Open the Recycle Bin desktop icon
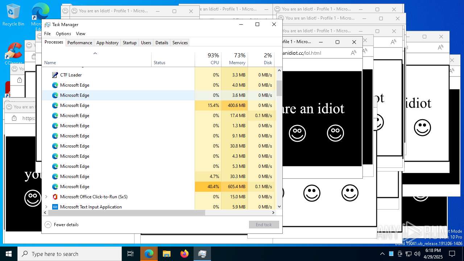 [13, 15]
